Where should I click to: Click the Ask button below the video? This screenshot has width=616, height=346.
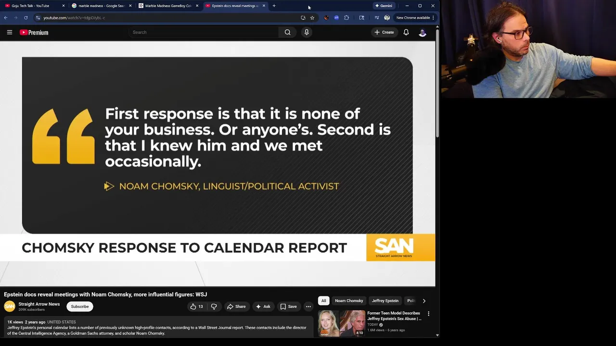click(x=263, y=307)
